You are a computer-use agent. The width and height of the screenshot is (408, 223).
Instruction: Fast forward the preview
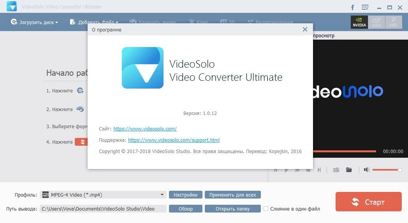tap(297, 170)
